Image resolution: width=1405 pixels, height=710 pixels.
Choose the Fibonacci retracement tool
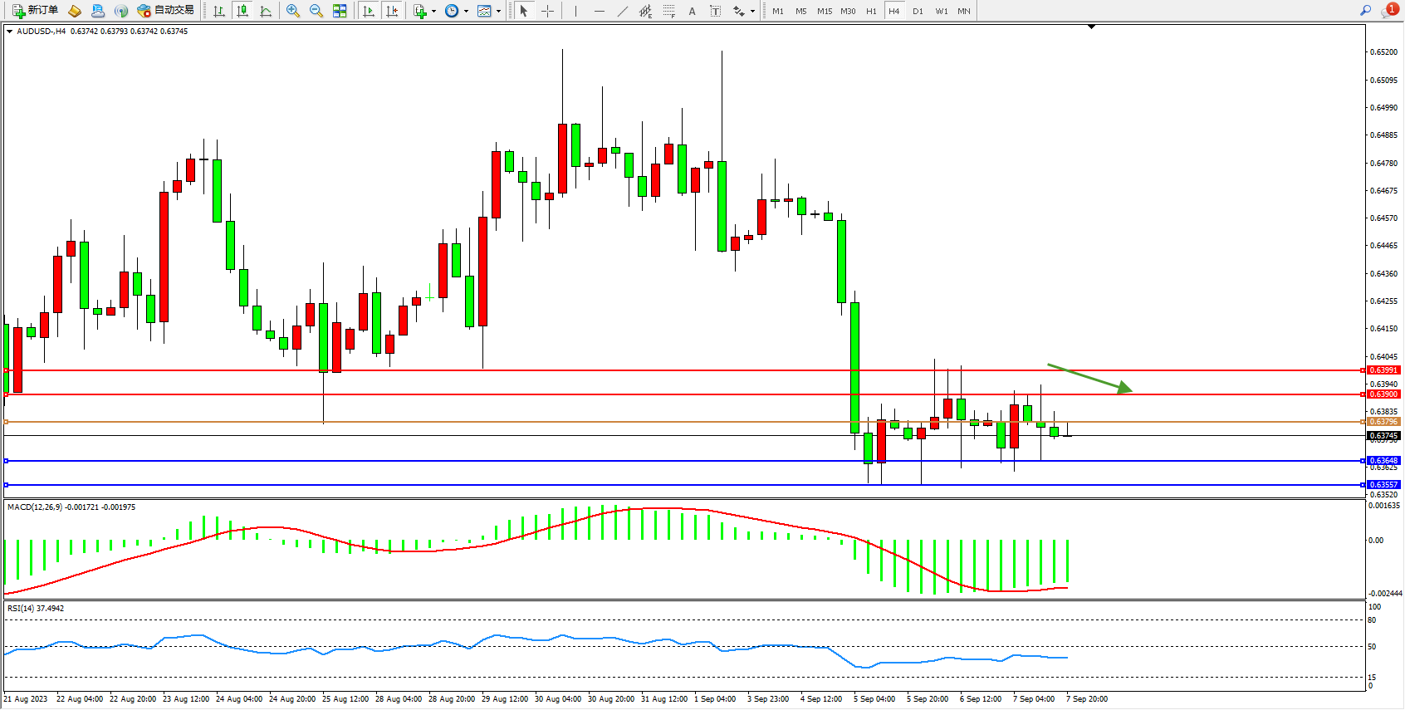pos(668,11)
